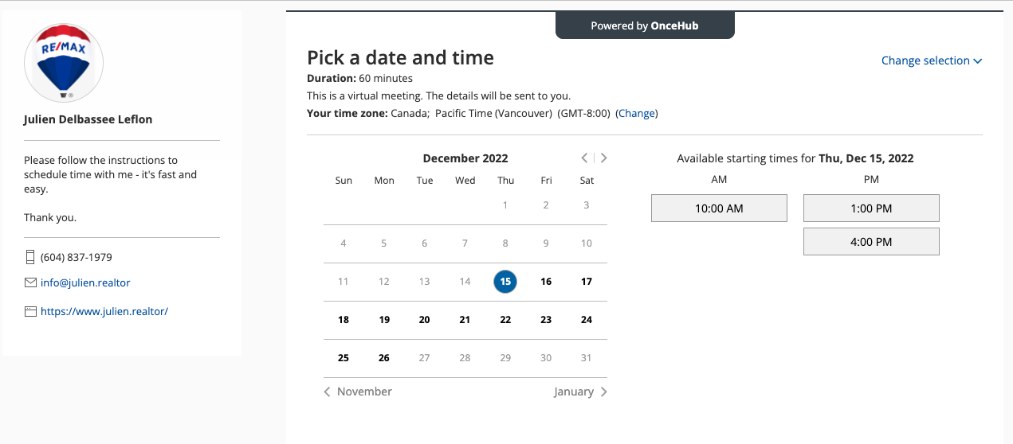
Task: Navigate forward to January
Action: 580,391
